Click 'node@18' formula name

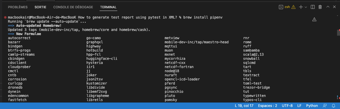(x=172, y=71)
